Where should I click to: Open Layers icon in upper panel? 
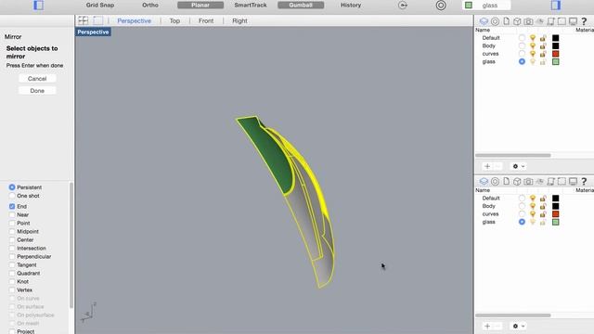(484, 21)
